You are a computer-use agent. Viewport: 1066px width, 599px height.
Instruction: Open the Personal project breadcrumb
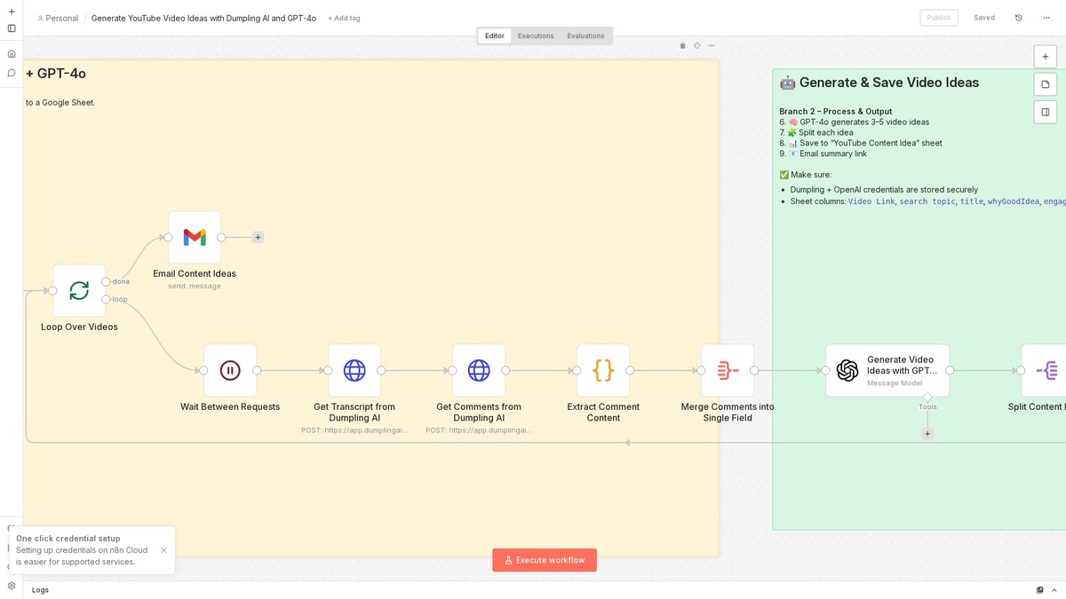tap(58, 18)
